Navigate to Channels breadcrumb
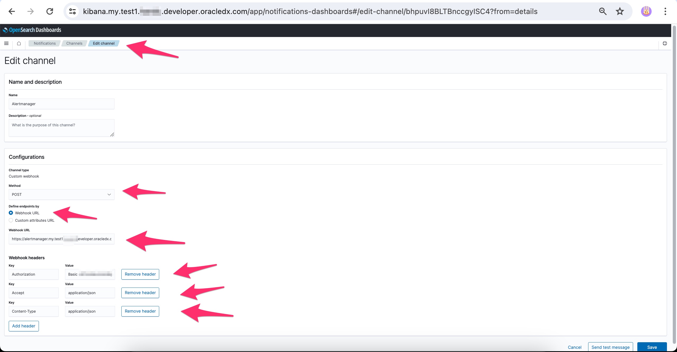 [x=74, y=43]
